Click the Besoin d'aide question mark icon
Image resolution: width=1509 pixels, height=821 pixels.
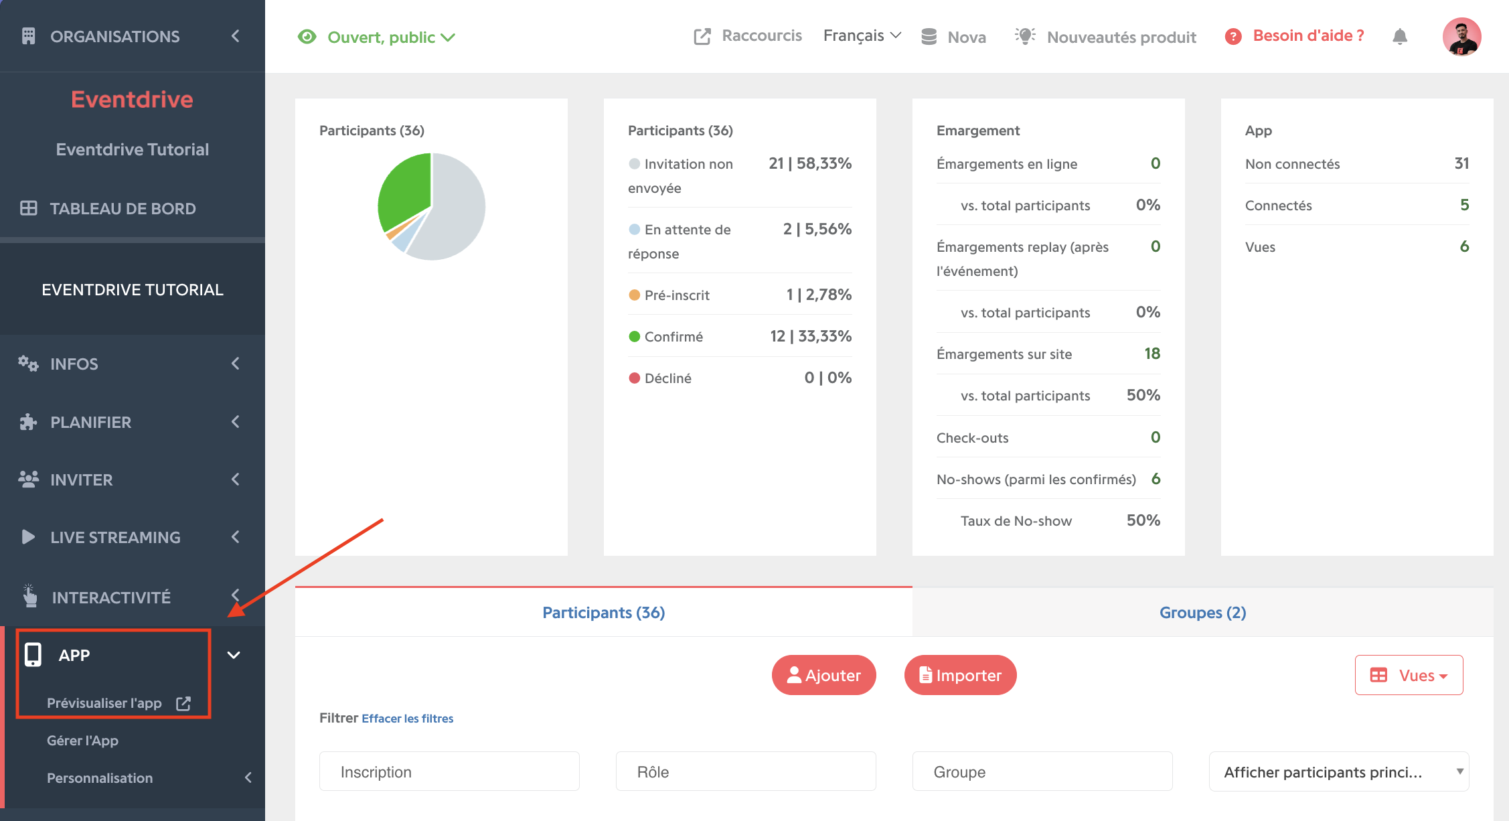pos(1233,36)
